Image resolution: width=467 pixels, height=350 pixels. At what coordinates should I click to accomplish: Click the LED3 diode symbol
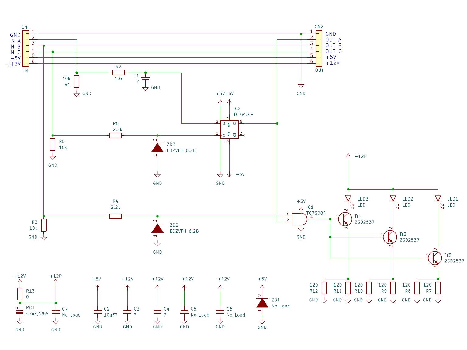348,198
